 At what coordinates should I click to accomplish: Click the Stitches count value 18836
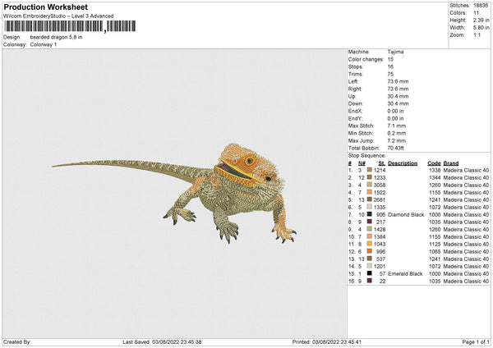pyautogui.click(x=481, y=6)
